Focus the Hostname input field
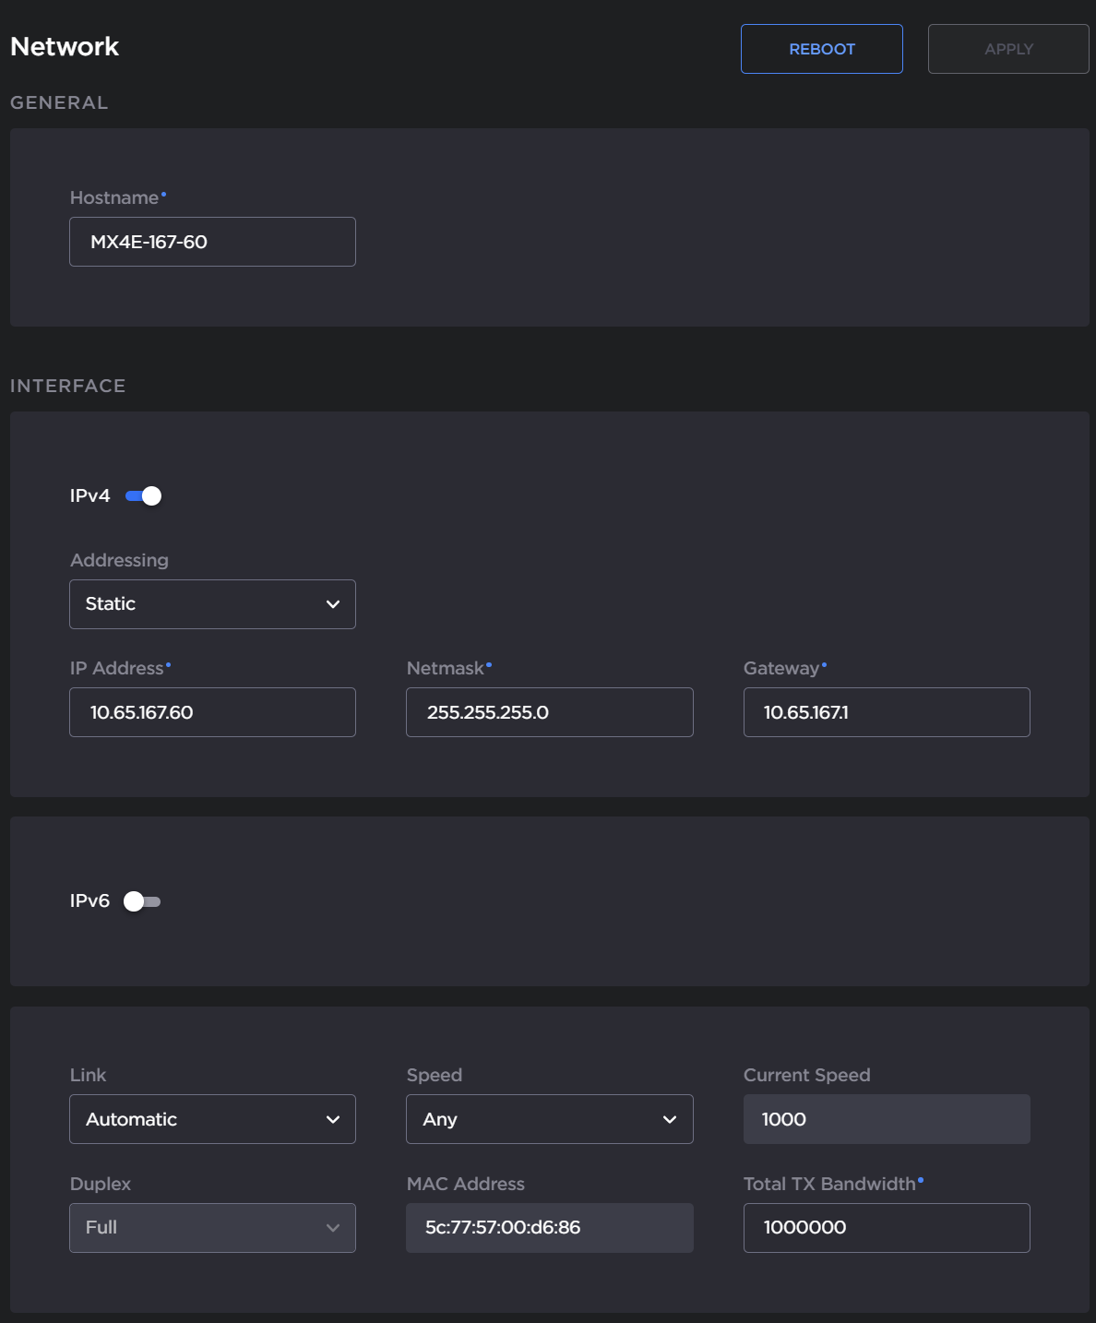The height and width of the screenshot is (1323, 1096). coord(212,242)
